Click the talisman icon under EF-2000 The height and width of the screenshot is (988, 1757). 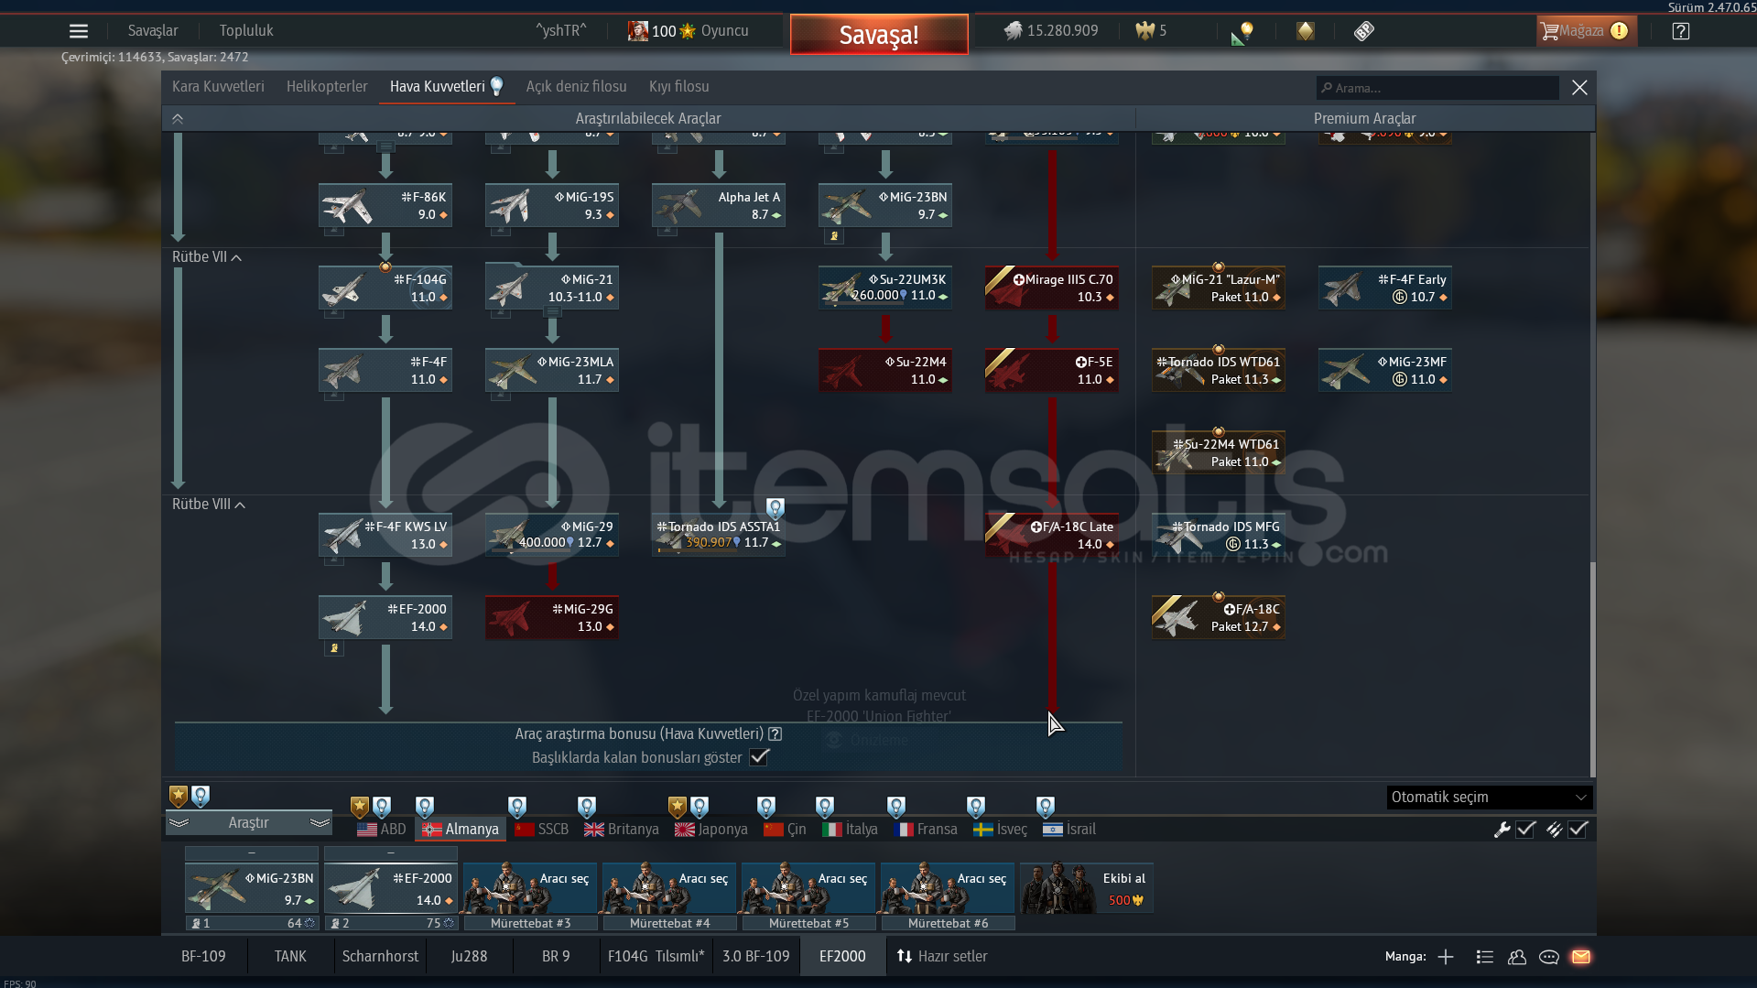coord(334,648)
